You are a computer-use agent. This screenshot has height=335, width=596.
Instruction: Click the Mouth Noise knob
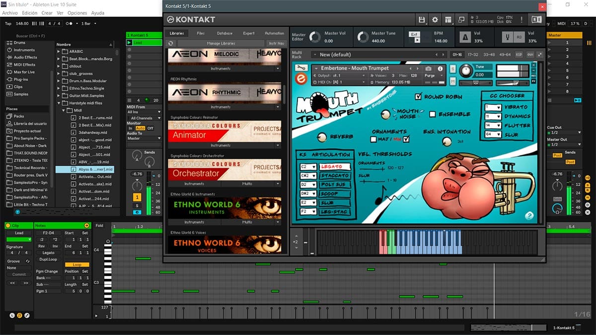[385, 114]
